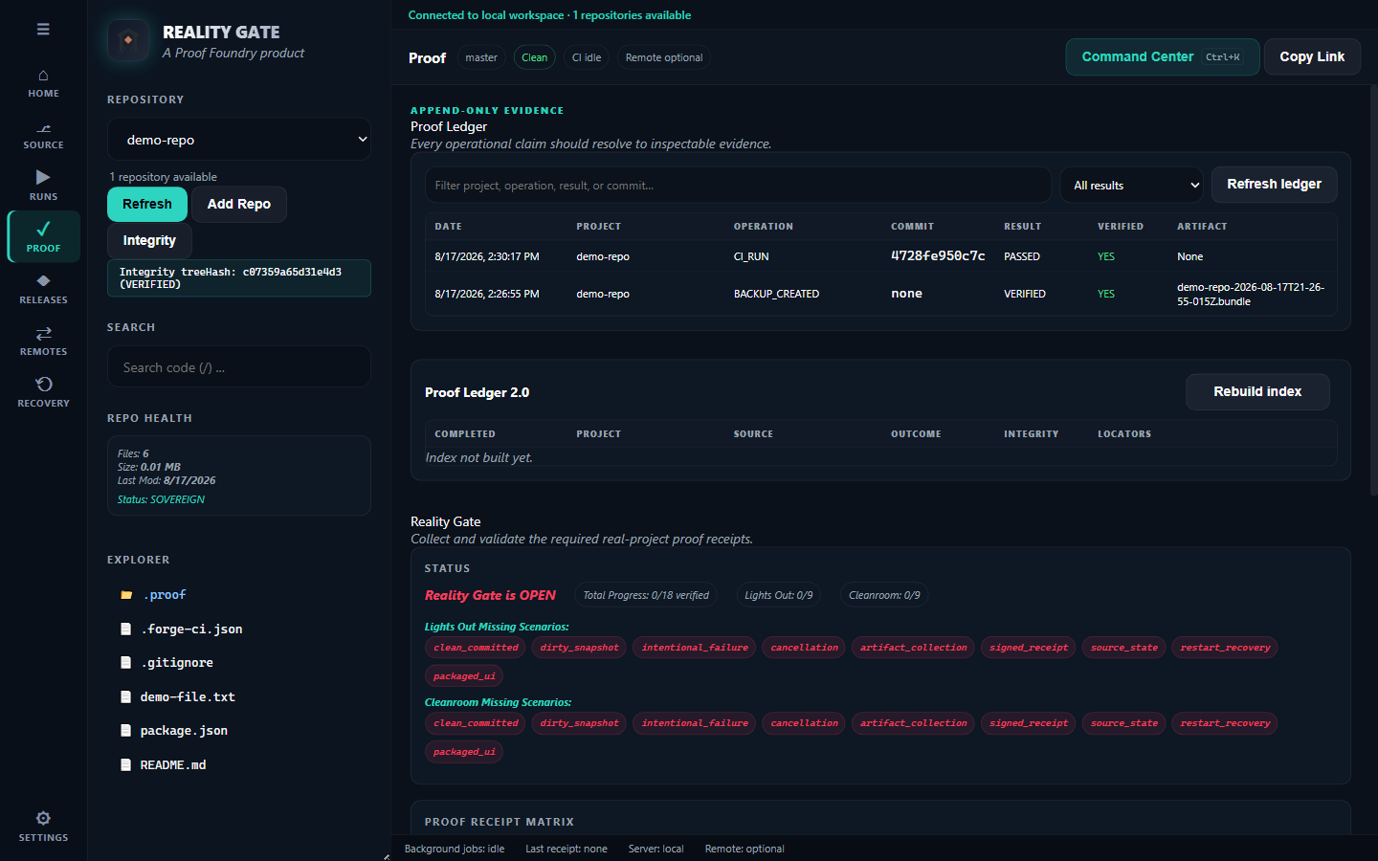Click Cleanroom artifact_collection scenario tag
The image size is (1378, 861).
tap(913, 723)
